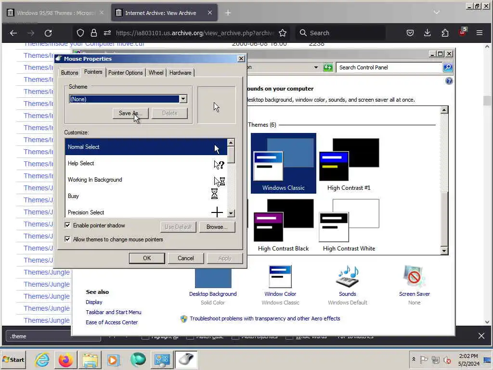Screen dimensions: 493x370
Task: Open a new browser tab
Action: [x=228, y=13]
